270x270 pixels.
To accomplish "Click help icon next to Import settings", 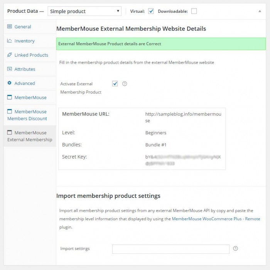I will pos(235,249).
